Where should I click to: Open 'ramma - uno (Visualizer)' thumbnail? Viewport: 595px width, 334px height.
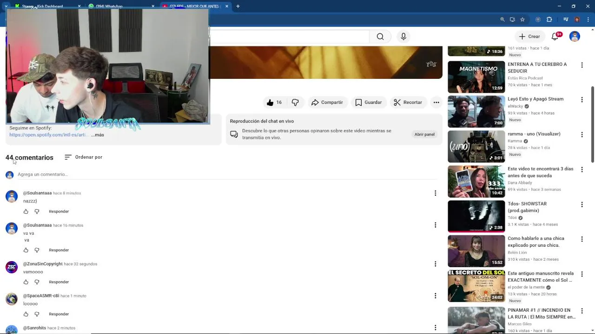click(476, 147)
